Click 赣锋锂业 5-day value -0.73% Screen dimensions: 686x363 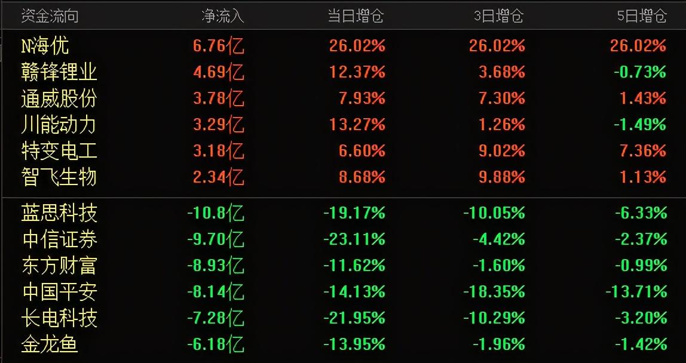click(x=640, y=72)
